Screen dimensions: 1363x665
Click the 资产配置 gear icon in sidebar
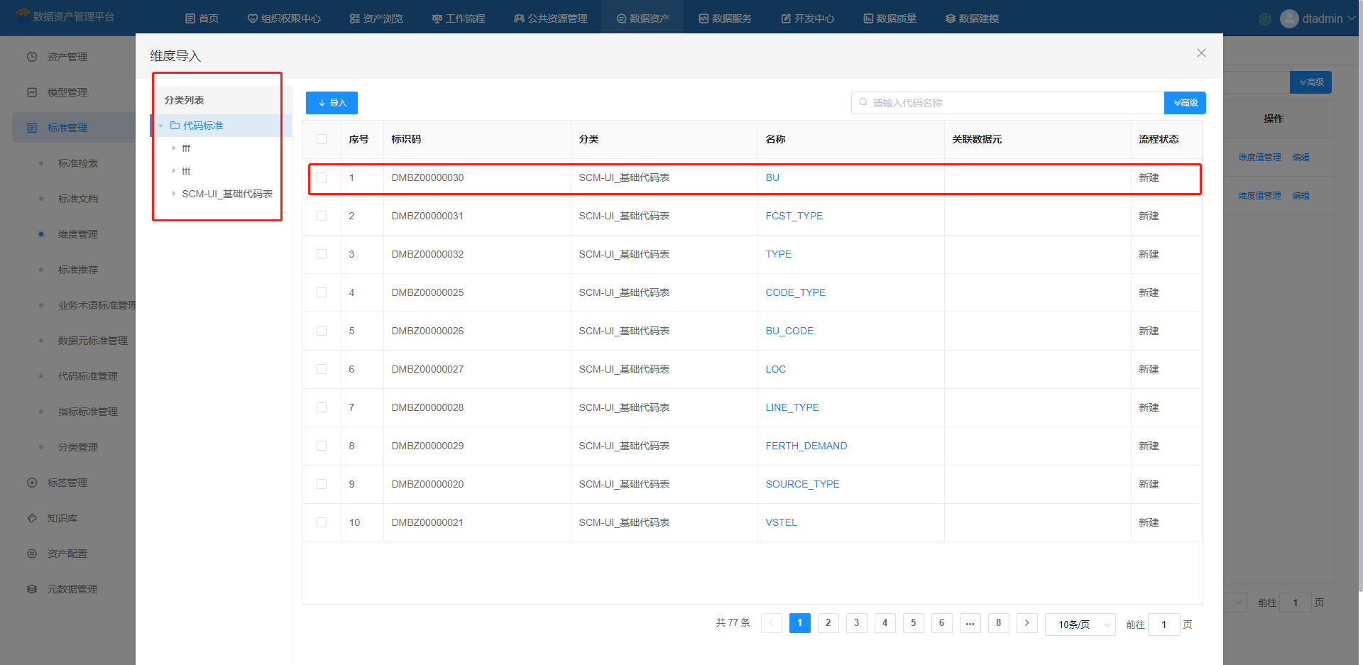pyautogui.click(x=32, y=554)
